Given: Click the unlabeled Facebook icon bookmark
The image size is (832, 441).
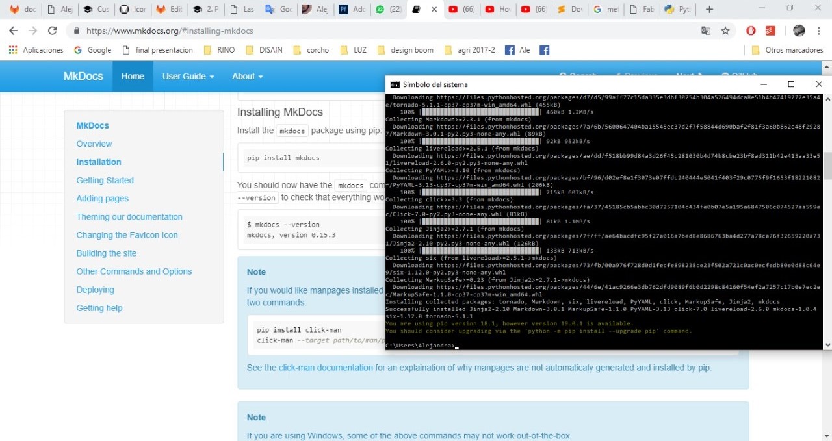Looking at the screenshot, I should 545,50.
